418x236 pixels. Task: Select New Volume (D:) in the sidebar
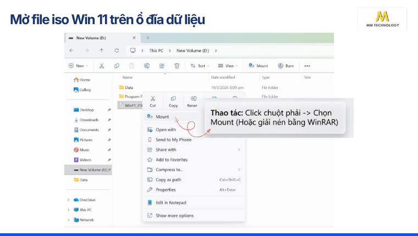[88, 170]
